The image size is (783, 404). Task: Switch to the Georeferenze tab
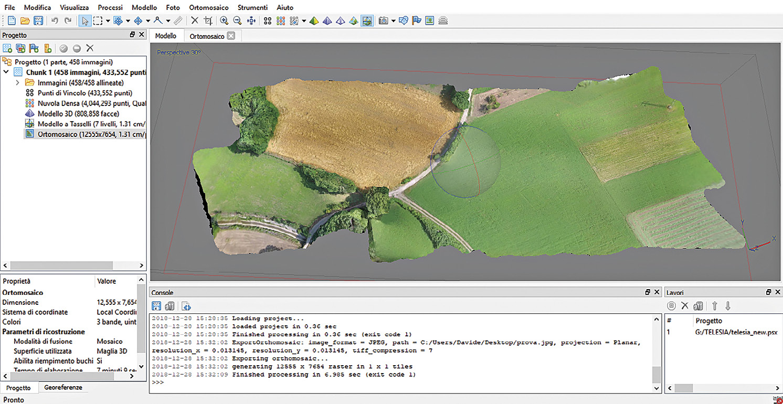[63, 388]
